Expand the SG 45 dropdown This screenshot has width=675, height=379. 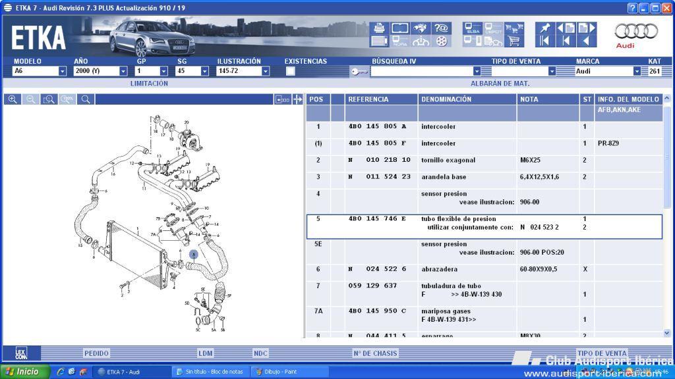tap(204, 71)
